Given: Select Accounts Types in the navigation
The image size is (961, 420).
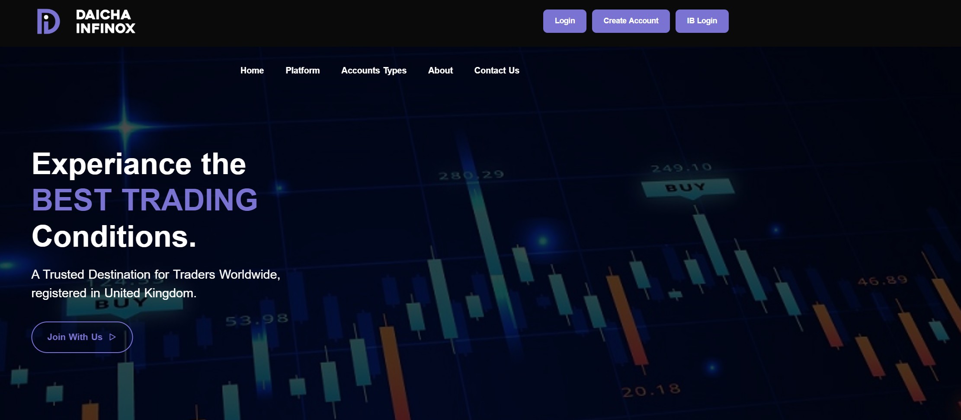Looking at the screenshot, I should pyautogui.click(x=374, y=70).
